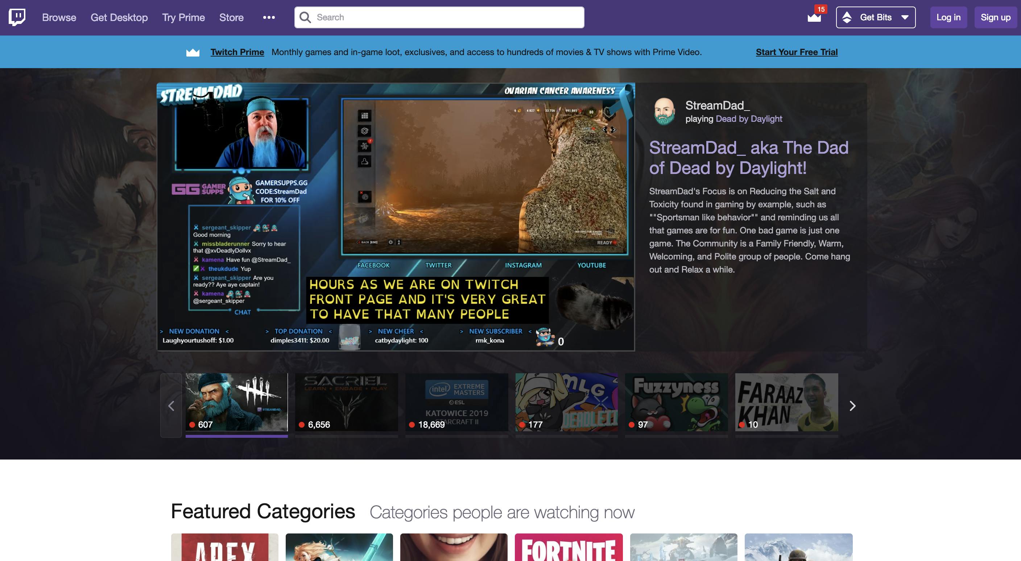This screenshot has height=561, width=1021.
Task: Open StreamDad_ channel avatar
Action: point(664,112)
